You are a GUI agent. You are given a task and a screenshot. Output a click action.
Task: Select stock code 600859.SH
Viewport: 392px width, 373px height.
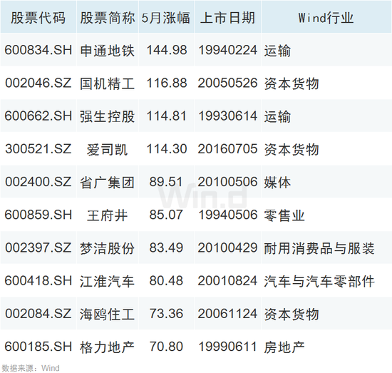click(x=38, y=215)
